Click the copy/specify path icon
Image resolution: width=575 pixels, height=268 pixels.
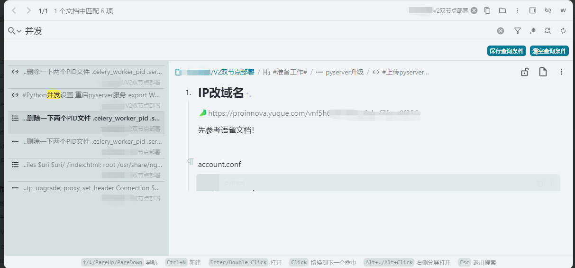point(487,10)
